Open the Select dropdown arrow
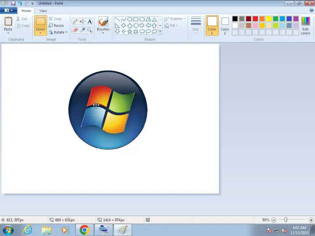315x236 pixels. (40, 33)
